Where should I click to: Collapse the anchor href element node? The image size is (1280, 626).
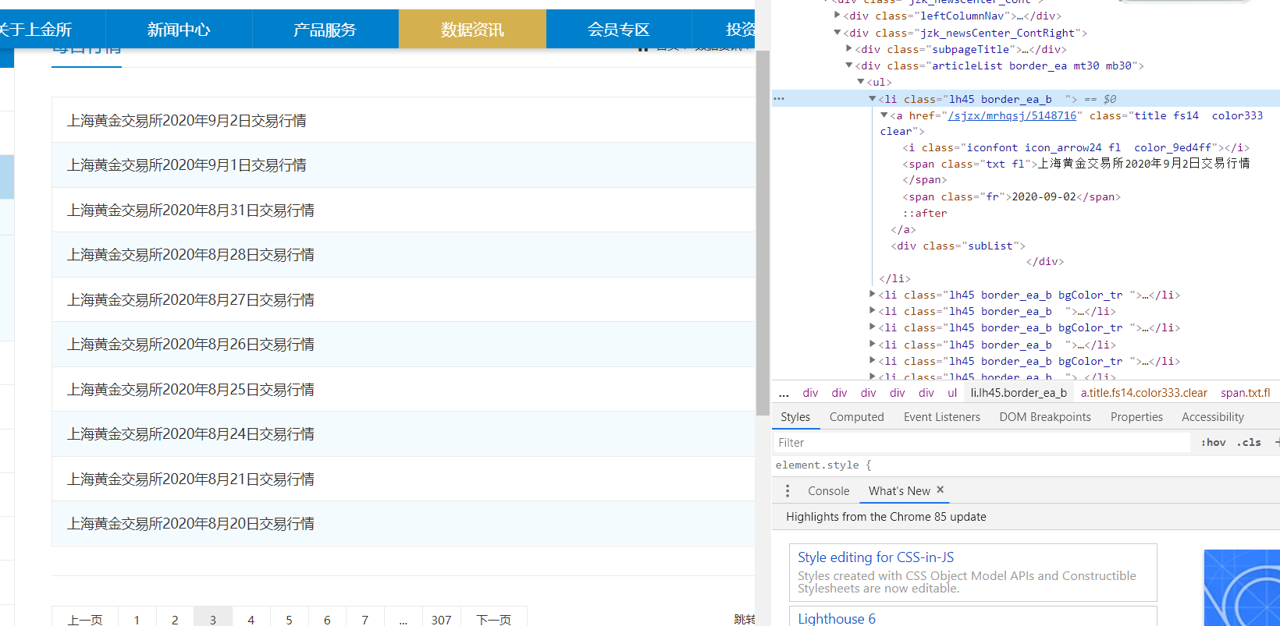(x=884, y=115)
